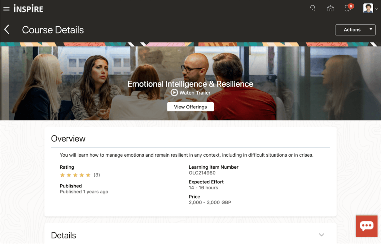This screenshot has width=381, height=244.
Task: Click the Course Details page title
Action: [x=53, y=30]
